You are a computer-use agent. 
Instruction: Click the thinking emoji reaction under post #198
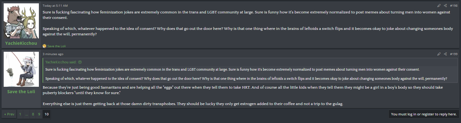pos(44,46)
